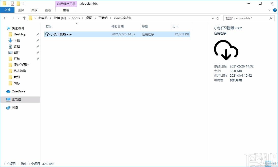Click the folder icon in the title bar
Image resolution: width=278 pixels, height=167 pixels.
tap(4, 3)
